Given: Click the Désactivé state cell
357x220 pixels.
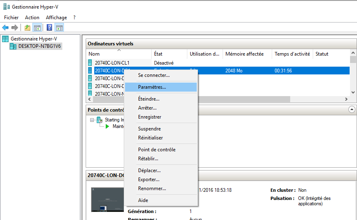Looking at the screenshot, I should pyautogui.click(x=164, y=63).
